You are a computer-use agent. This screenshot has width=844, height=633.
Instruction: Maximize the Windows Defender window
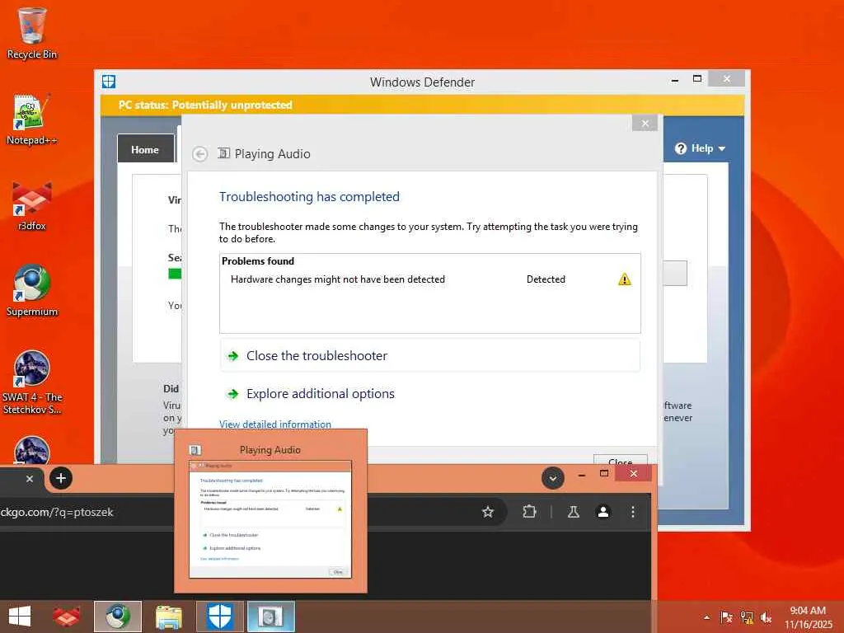(x=697, y=78)
